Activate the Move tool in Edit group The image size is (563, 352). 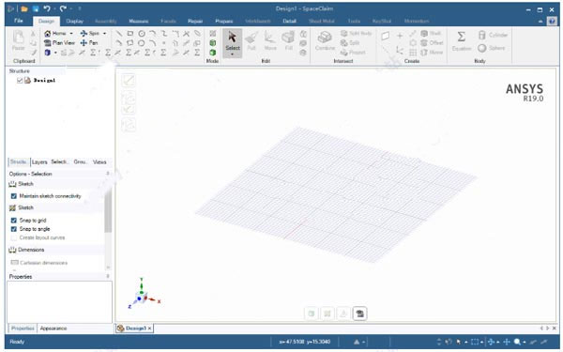tap(270, 40)
